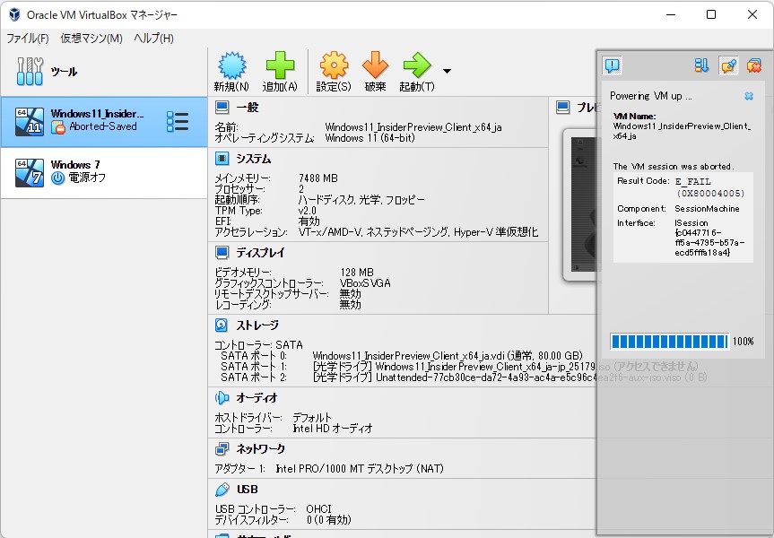Click the VBoxSVGA graphics controller value
The width and height of the screenshot is (774, 538).
[x=365, y=283]
